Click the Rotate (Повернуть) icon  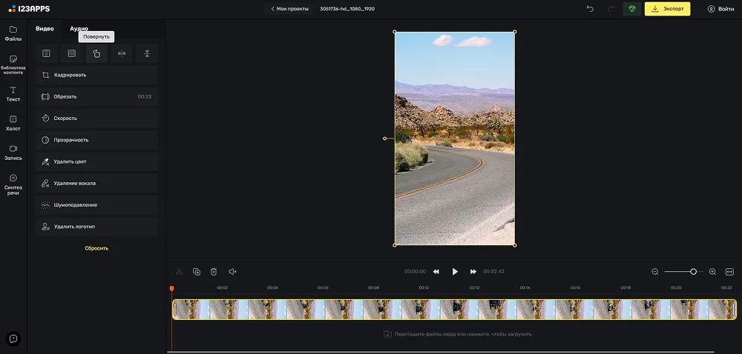point(96,53)
